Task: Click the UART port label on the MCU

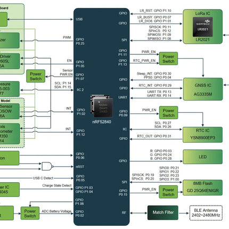Action: [122, 97]
